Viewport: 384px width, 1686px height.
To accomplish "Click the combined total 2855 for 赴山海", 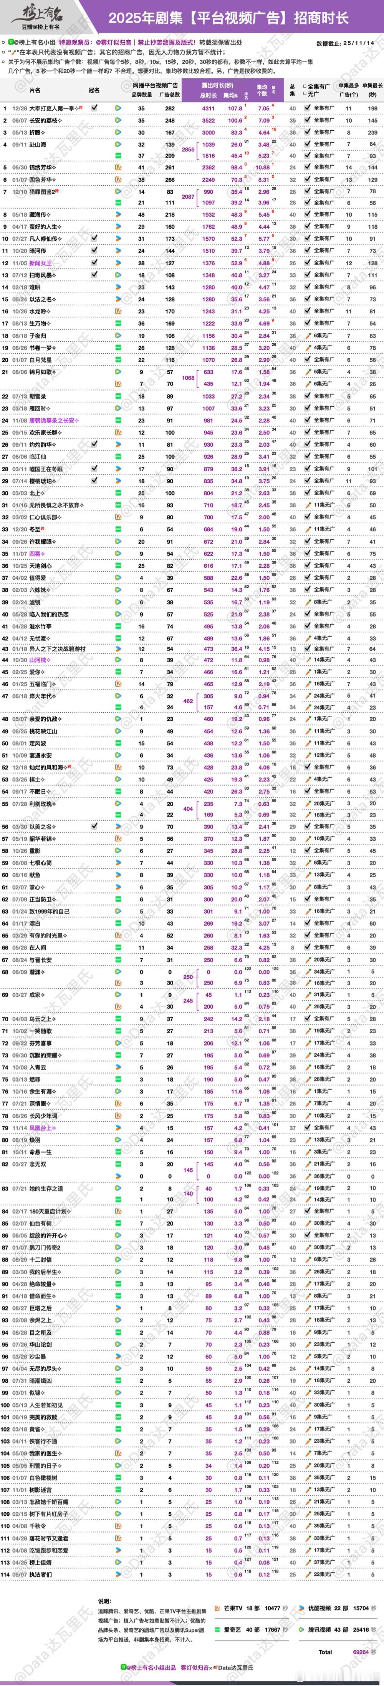I will pyautogui.click(x=188, y=150).
